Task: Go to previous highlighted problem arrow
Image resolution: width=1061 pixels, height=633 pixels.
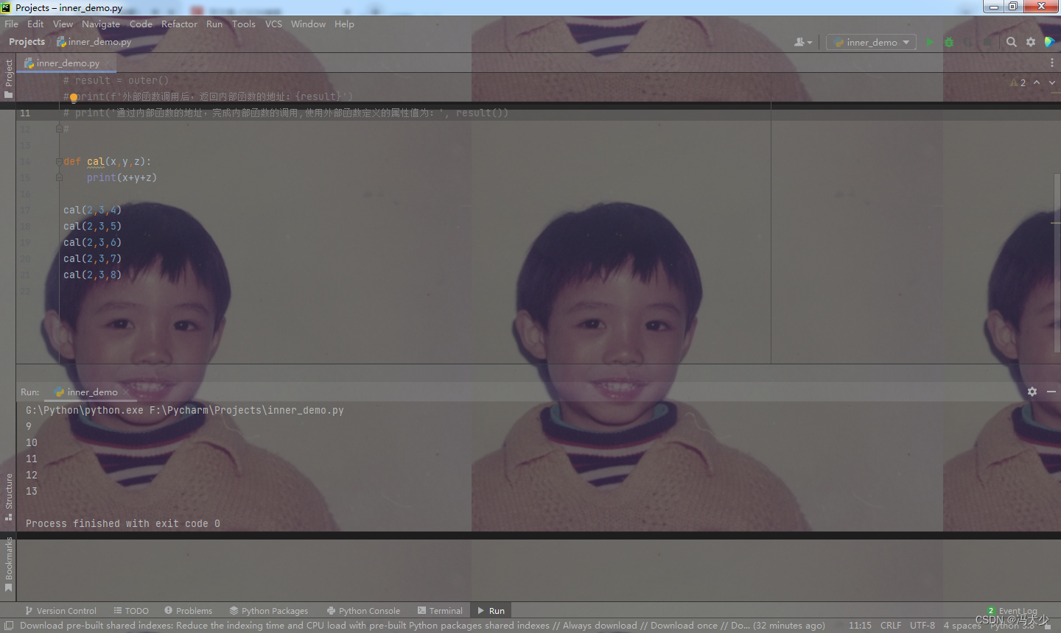Action: (x=1037, y=82)
